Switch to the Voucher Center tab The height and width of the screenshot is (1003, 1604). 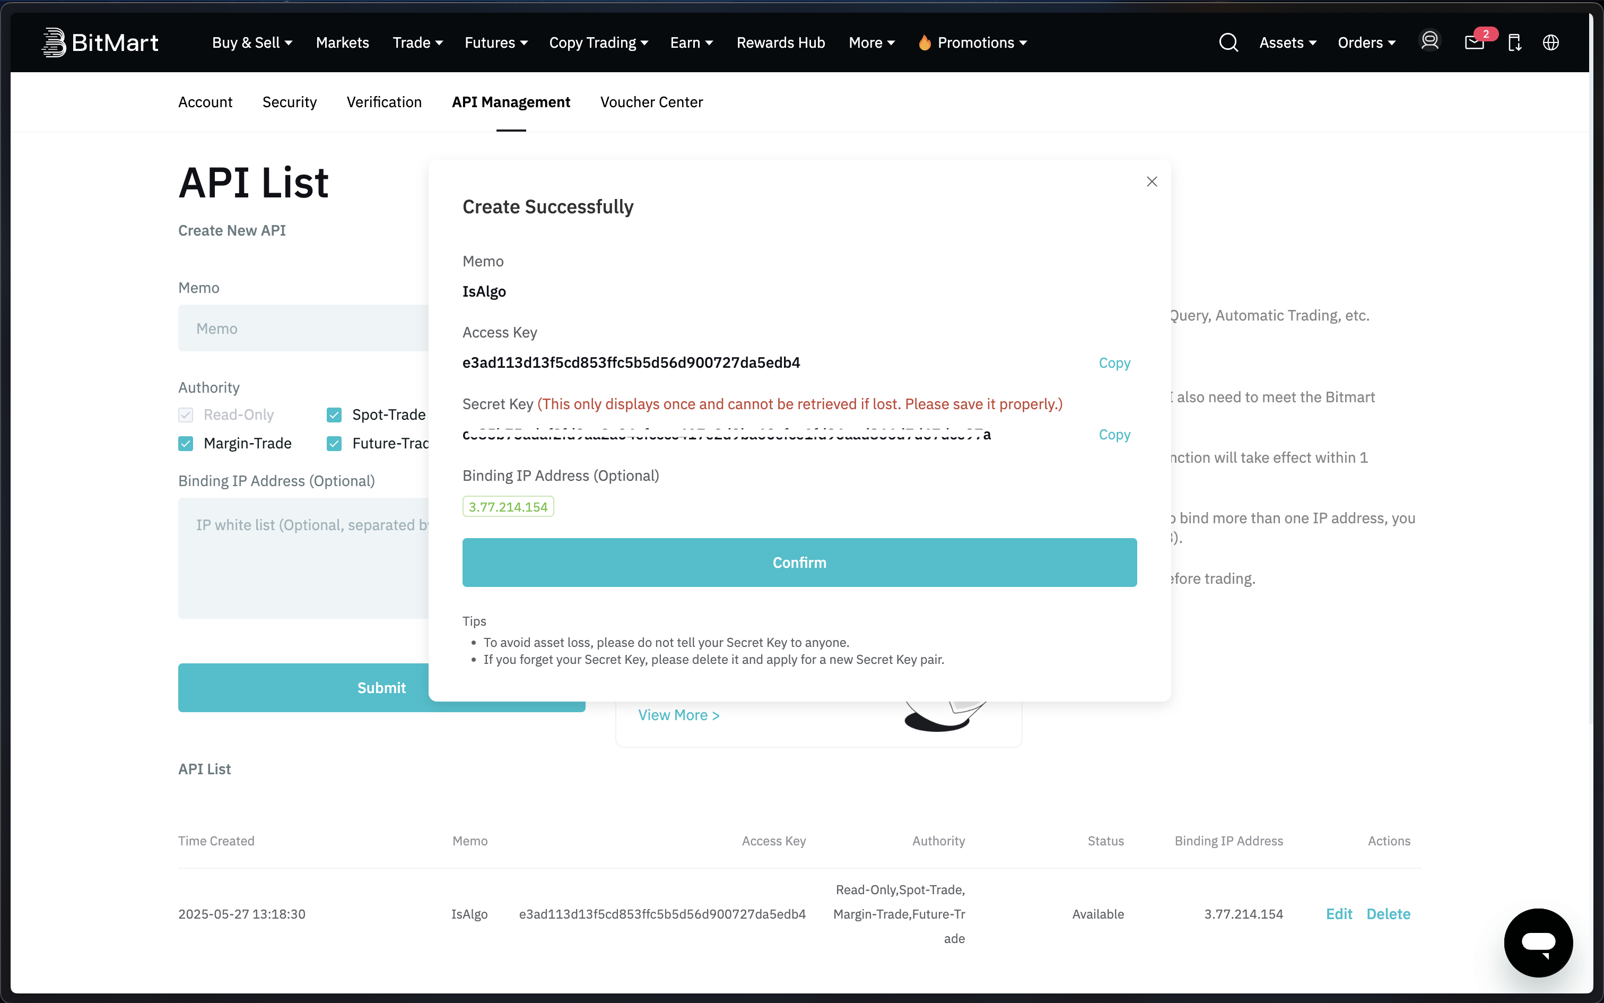(x=651, y=102)
